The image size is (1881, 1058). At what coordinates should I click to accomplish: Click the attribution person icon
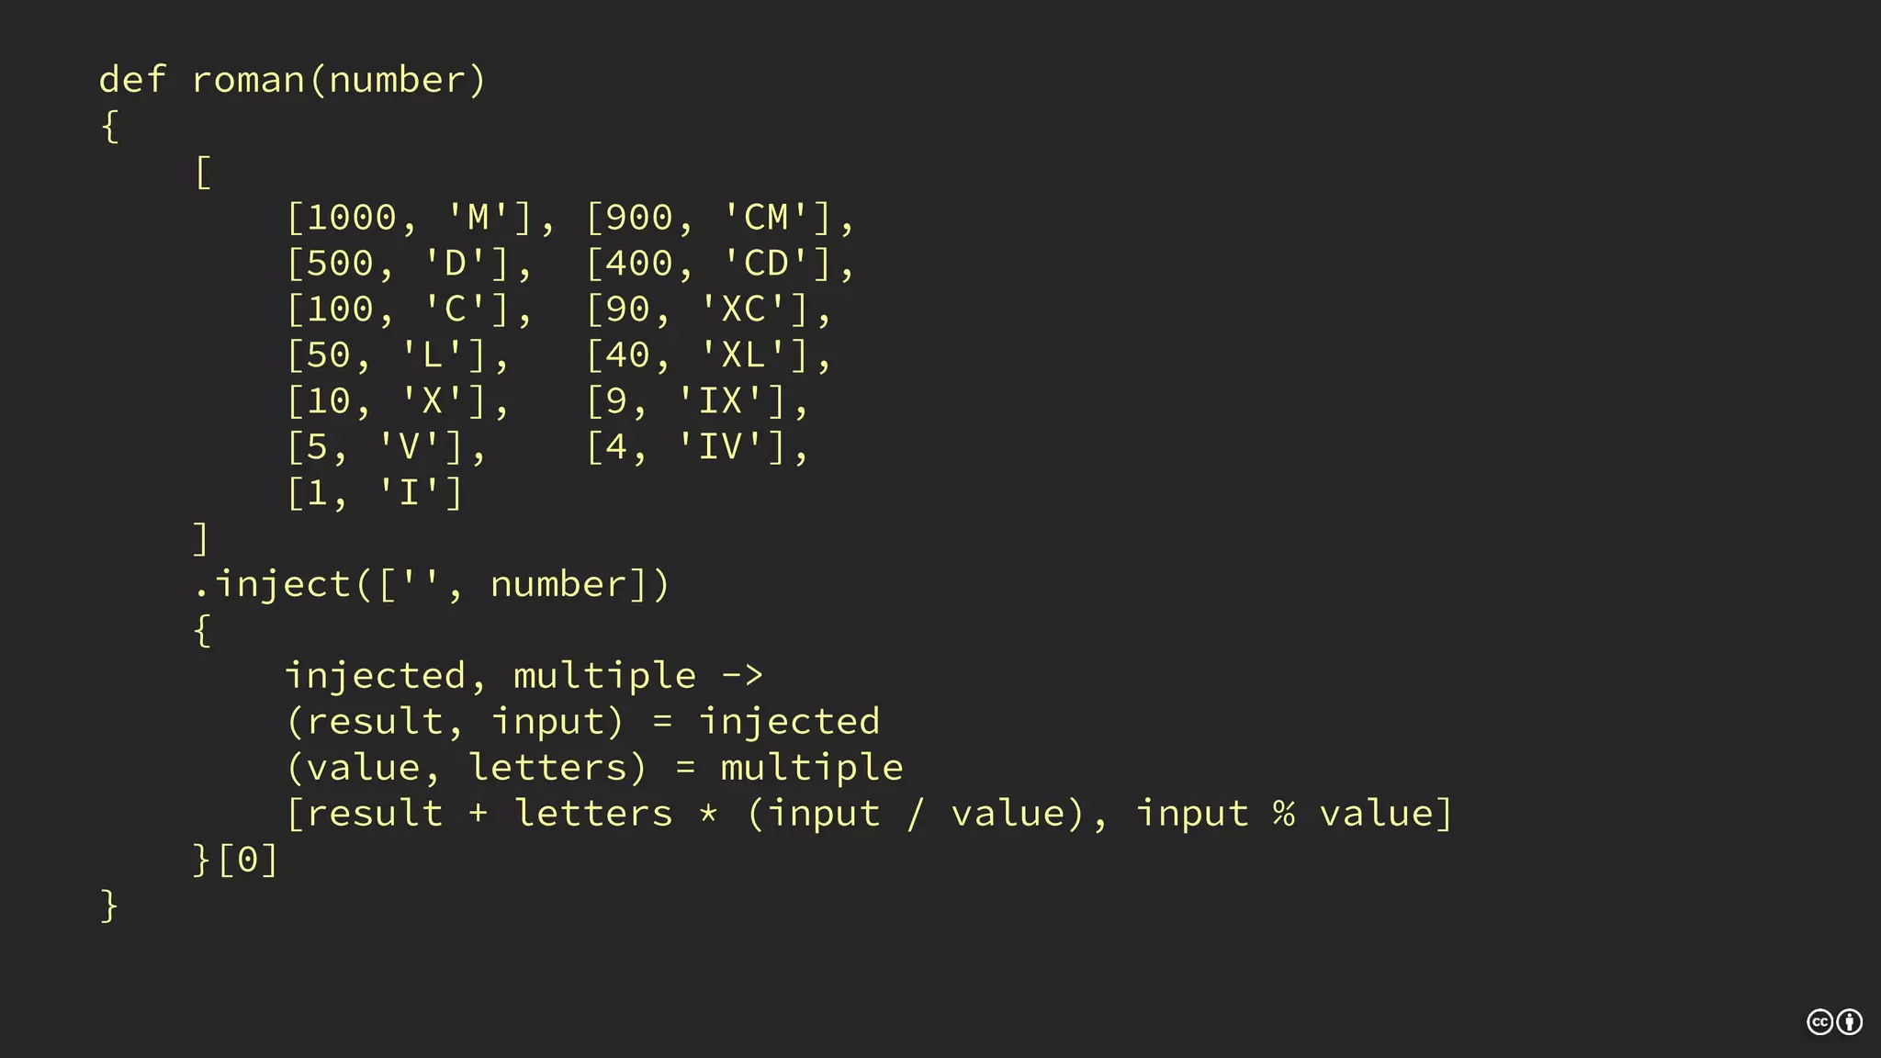tap(1850, 1022)
